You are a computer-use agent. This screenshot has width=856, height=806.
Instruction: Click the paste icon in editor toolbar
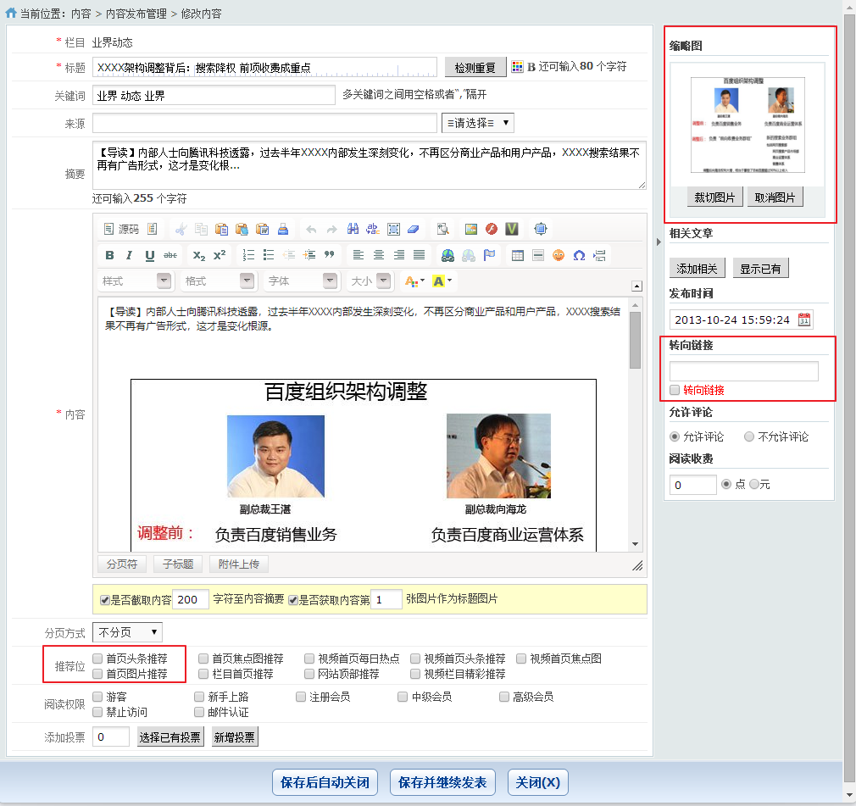point(221,230)
